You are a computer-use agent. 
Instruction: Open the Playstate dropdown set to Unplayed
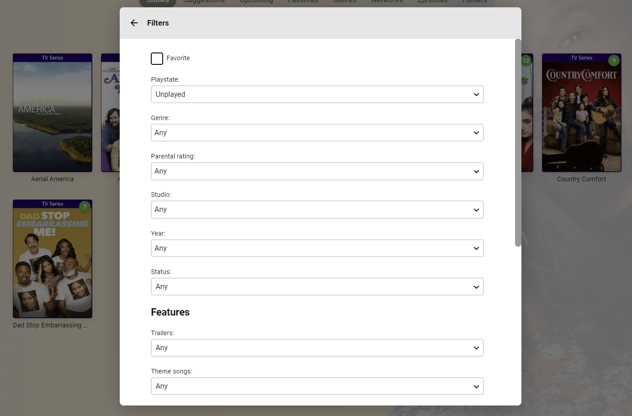pyautogui.click(x=317, y=95)
